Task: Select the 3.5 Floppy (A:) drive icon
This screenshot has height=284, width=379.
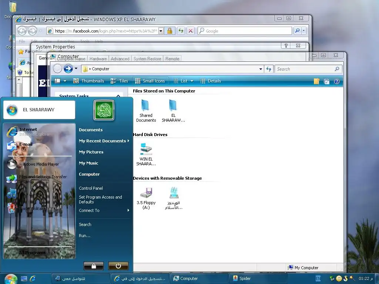Action: pyautogui.click(x=146, y=193)
